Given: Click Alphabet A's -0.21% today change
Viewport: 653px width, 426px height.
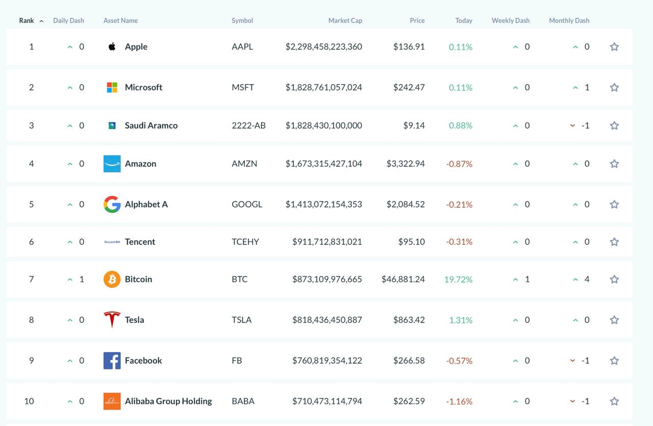Looking at the screenshot, I should point(459,204).
